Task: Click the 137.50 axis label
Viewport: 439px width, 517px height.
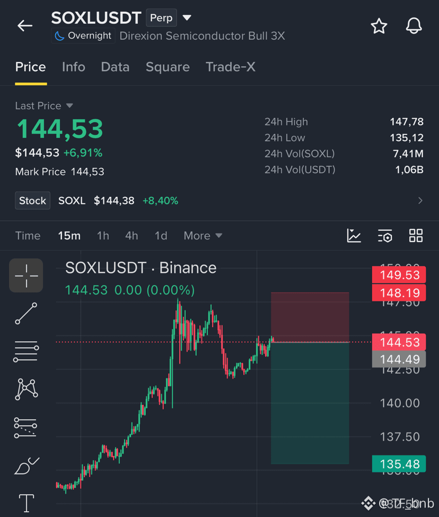Action: pos(400,437)
